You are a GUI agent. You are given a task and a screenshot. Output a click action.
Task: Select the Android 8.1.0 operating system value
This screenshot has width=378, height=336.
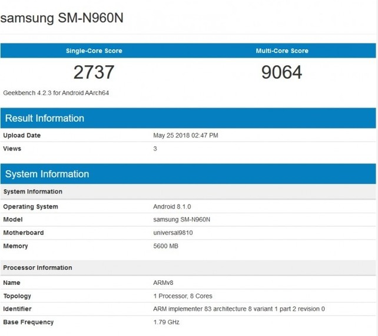tap(172, 207)
